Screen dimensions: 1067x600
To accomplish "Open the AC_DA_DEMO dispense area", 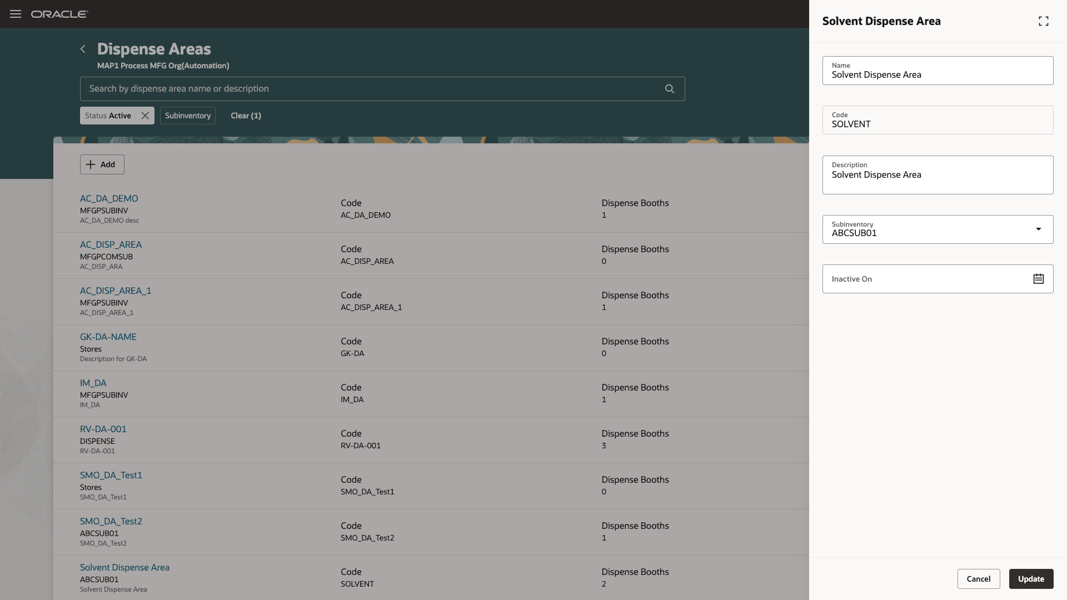I will click(x=109, y=198).
